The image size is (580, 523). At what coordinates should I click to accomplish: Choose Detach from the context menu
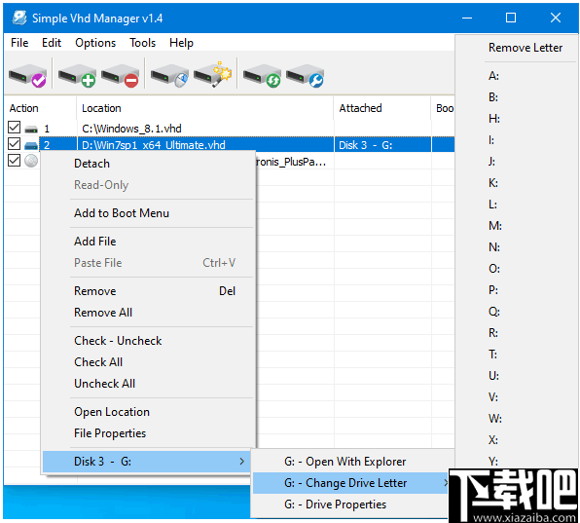148,164
